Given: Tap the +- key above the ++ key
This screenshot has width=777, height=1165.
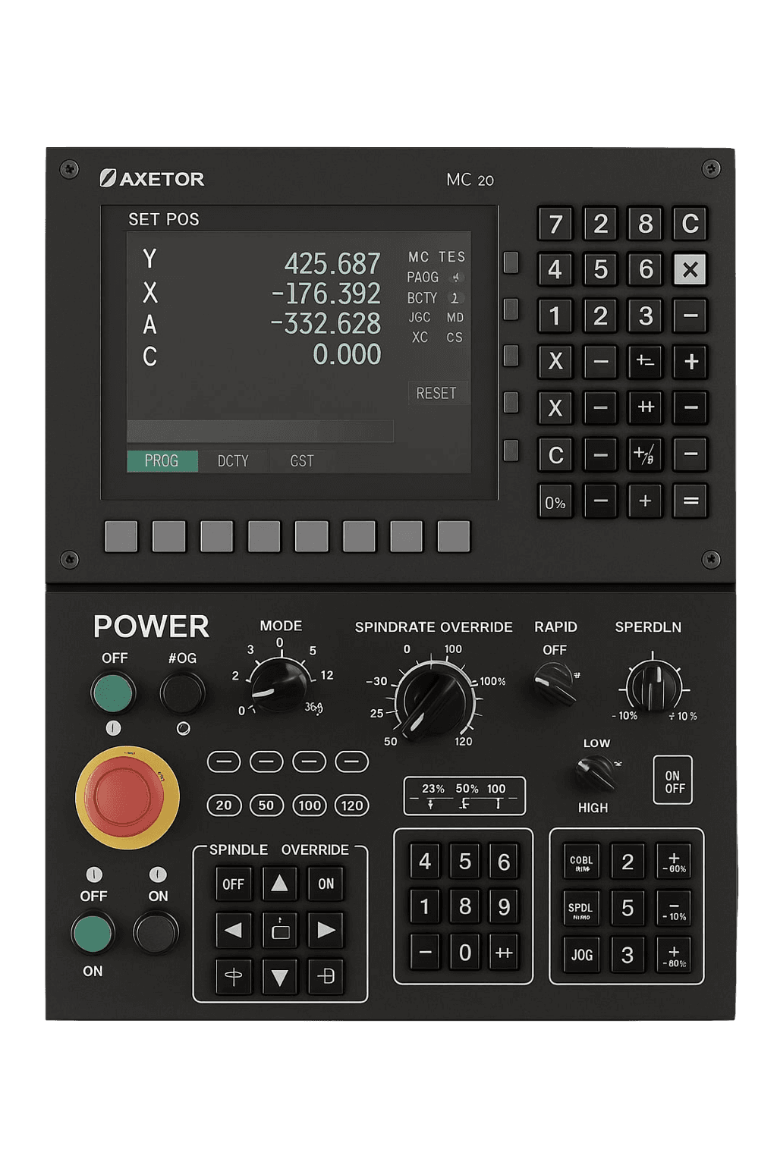Looking at the screenshot, I should pos(645,362).
